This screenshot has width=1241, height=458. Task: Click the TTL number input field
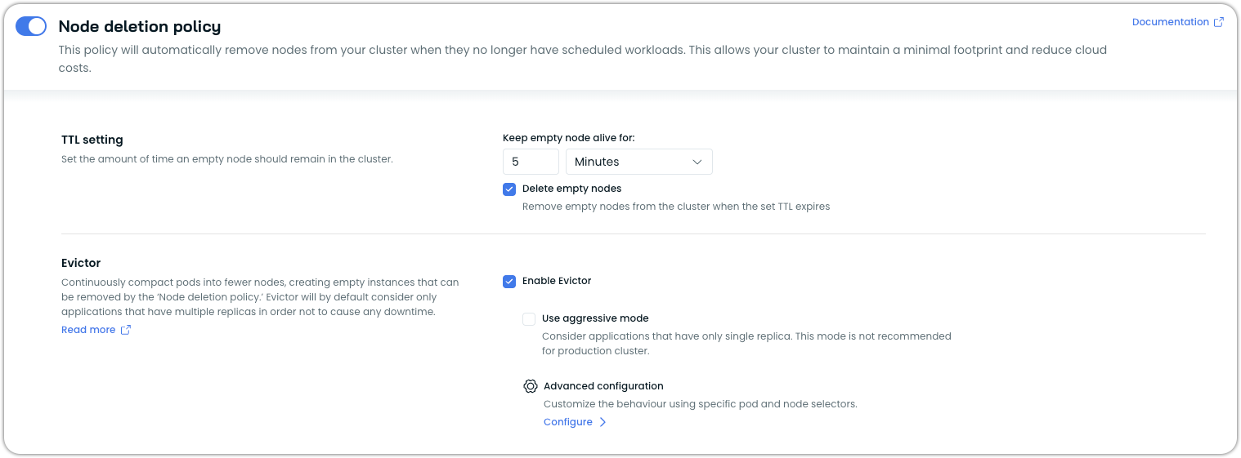(x=531, y=162)
